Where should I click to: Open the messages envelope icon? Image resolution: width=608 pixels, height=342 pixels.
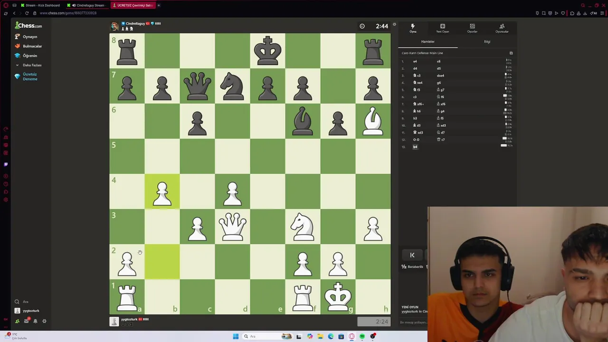click(26, 321)
